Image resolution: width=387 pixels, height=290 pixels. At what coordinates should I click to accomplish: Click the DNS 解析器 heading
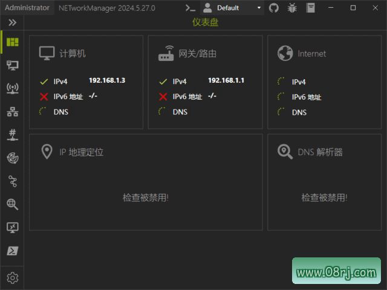click(x=320, y=152)
